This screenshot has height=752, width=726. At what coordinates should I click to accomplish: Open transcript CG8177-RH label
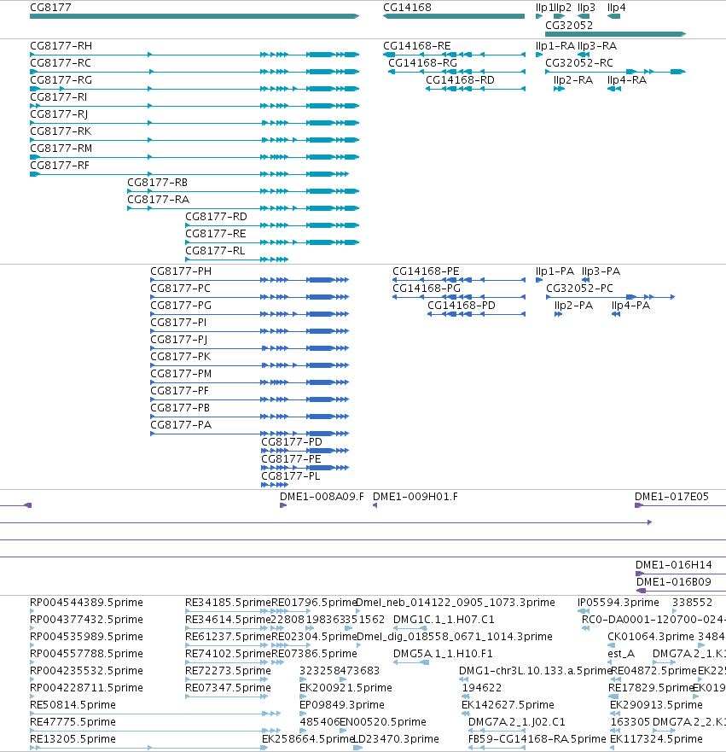point(61,46)
